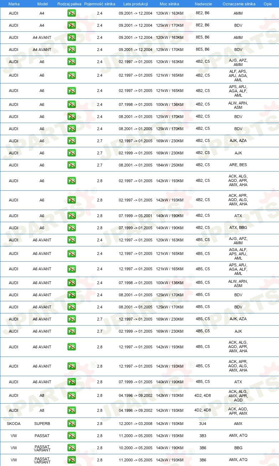Click the fuel icon in the SKODA SUPERB row
279x466 pixels.
(71, 424)
